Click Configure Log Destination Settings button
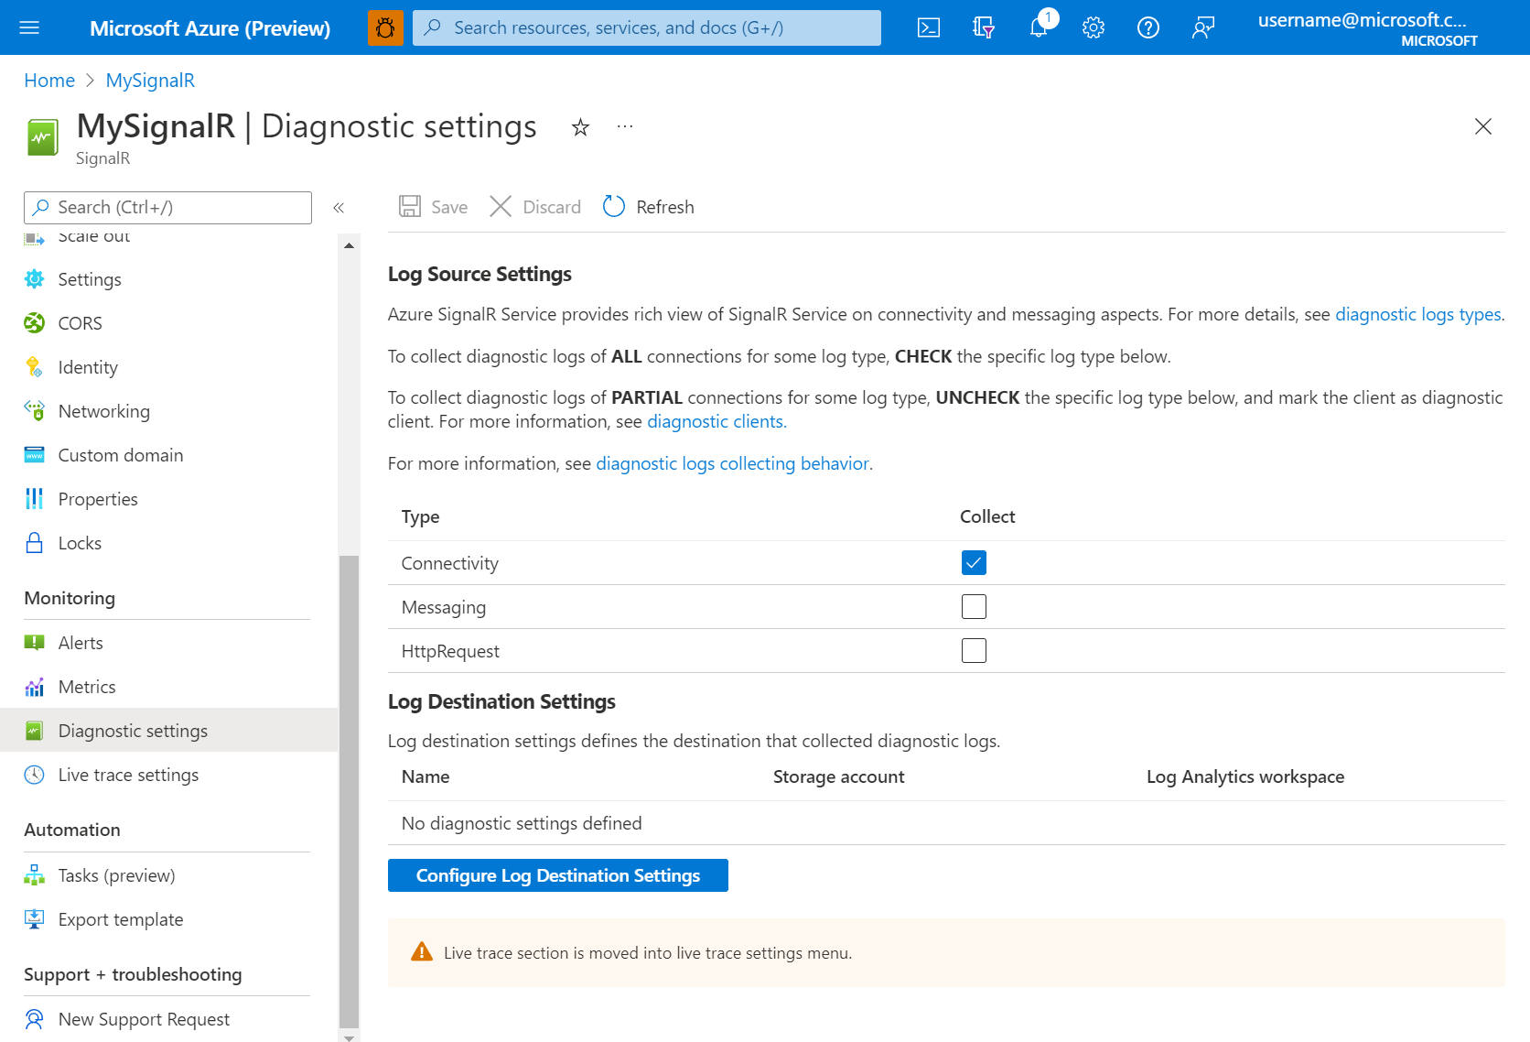The height and width of the screenshot is (1042, 1530). tap(557, 875)
